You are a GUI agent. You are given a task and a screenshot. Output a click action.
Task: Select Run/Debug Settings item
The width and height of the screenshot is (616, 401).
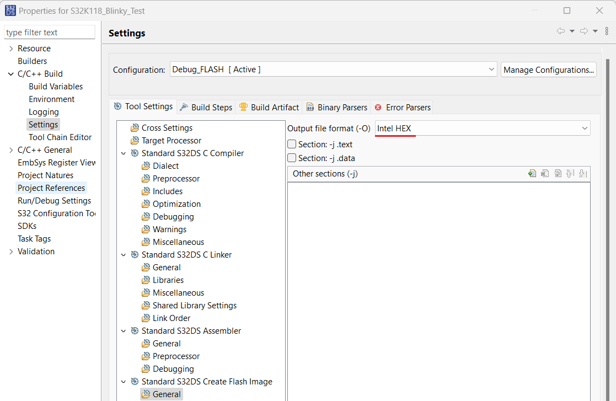pyautogui.click(x=54, y=201)
